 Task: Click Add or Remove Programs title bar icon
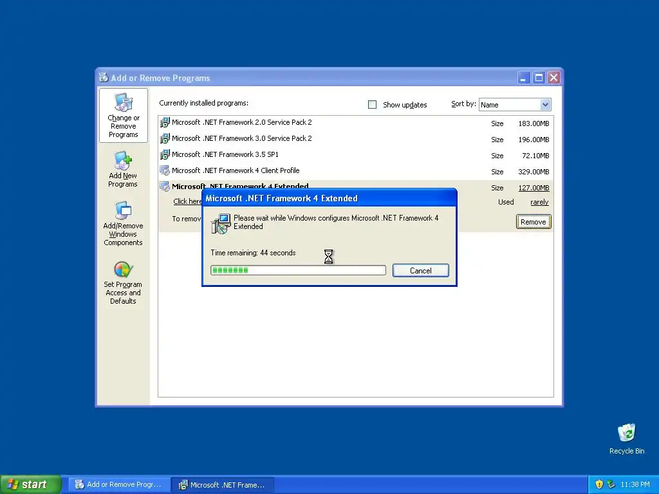pos(104,77)
